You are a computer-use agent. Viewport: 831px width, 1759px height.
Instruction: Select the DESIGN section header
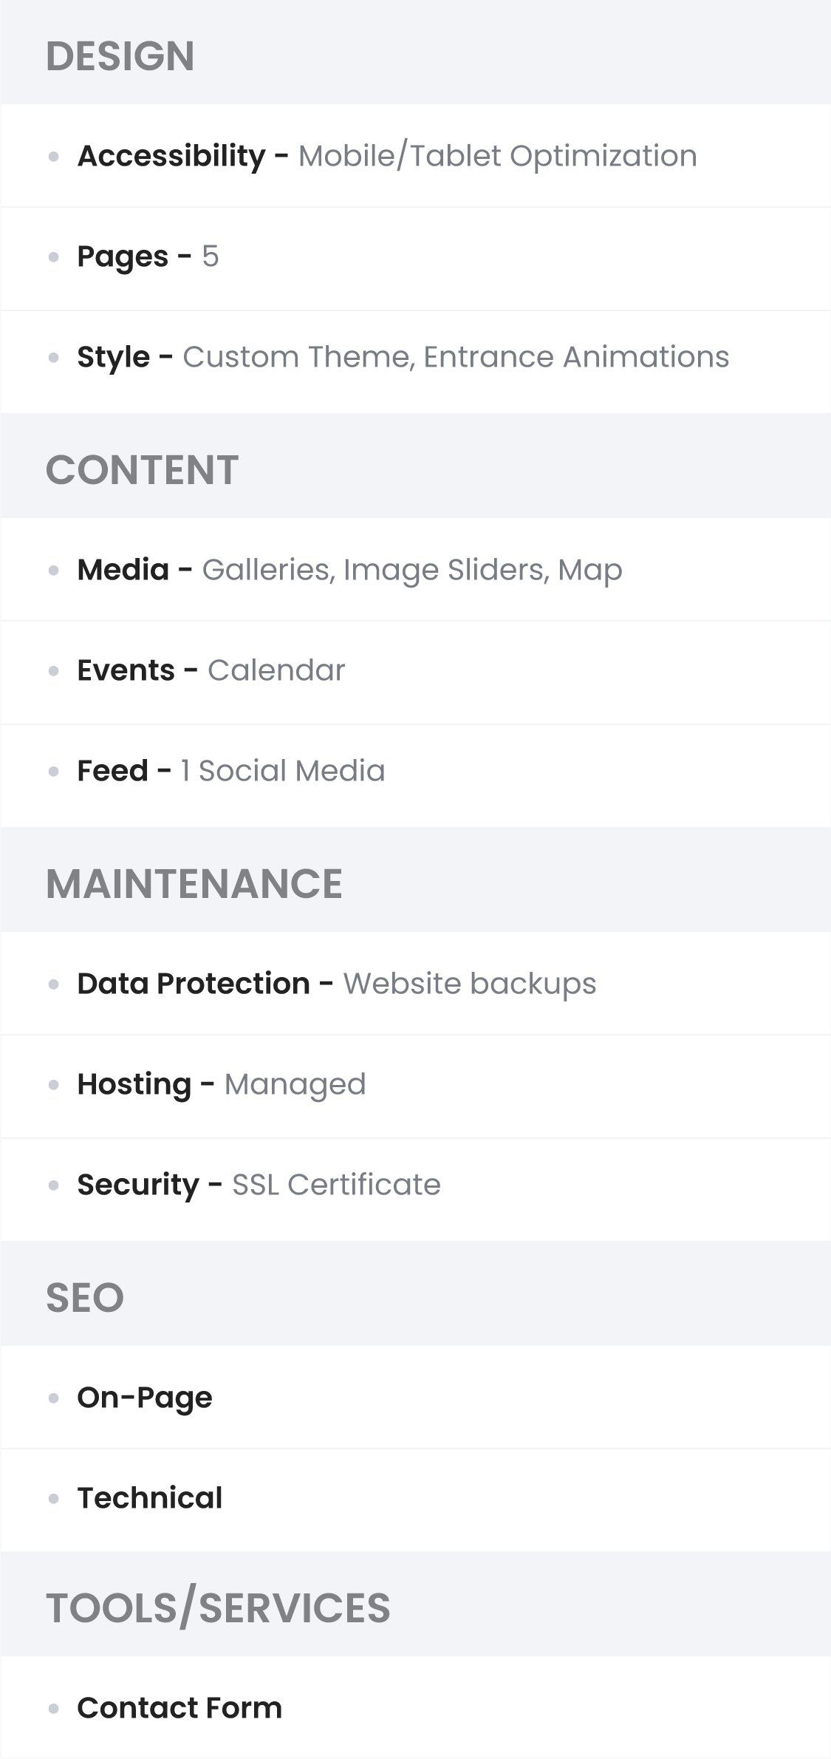tap(120, 56)
